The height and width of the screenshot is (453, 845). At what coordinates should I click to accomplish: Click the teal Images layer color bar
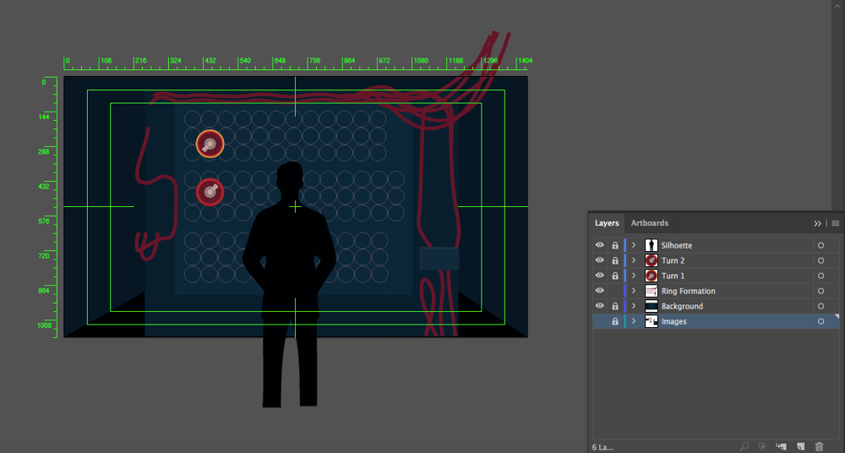(624, 321)
